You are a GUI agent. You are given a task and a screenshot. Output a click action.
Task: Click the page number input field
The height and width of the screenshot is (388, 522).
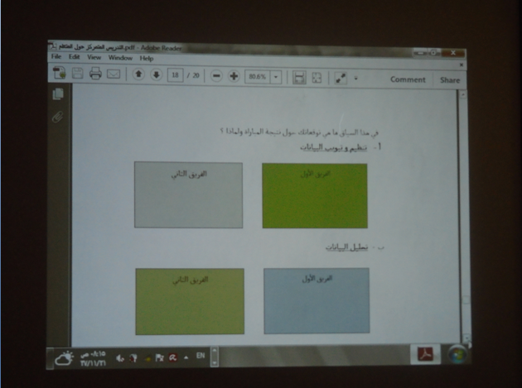point(175,75)
